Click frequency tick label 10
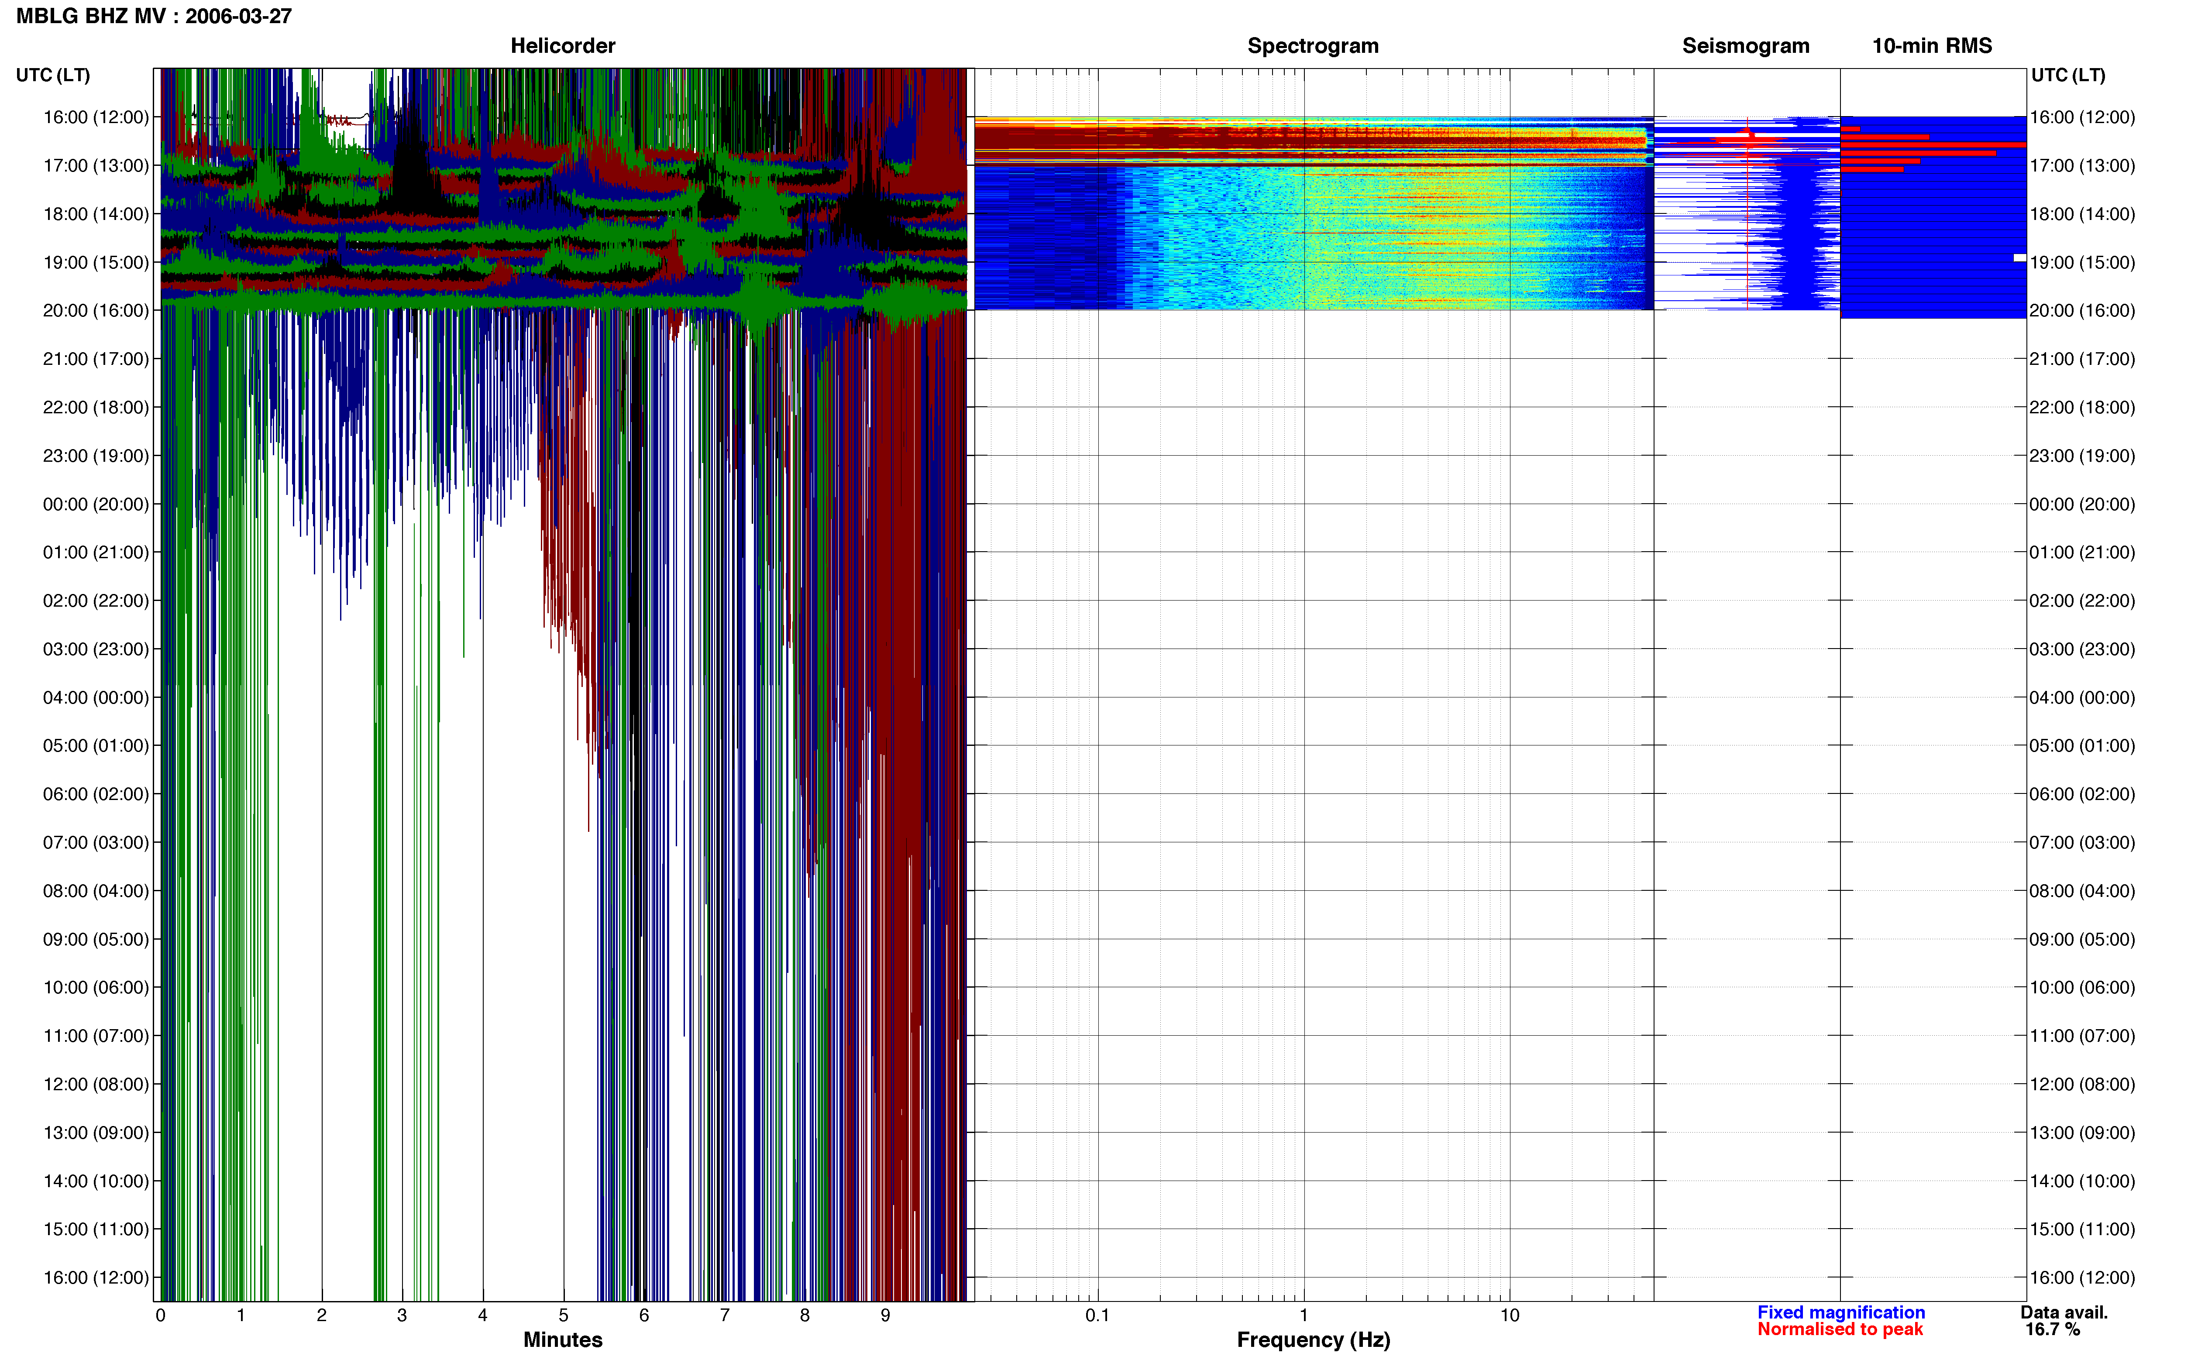Viewport: 2191px width, 1370px height. tap(1510, 1315)
